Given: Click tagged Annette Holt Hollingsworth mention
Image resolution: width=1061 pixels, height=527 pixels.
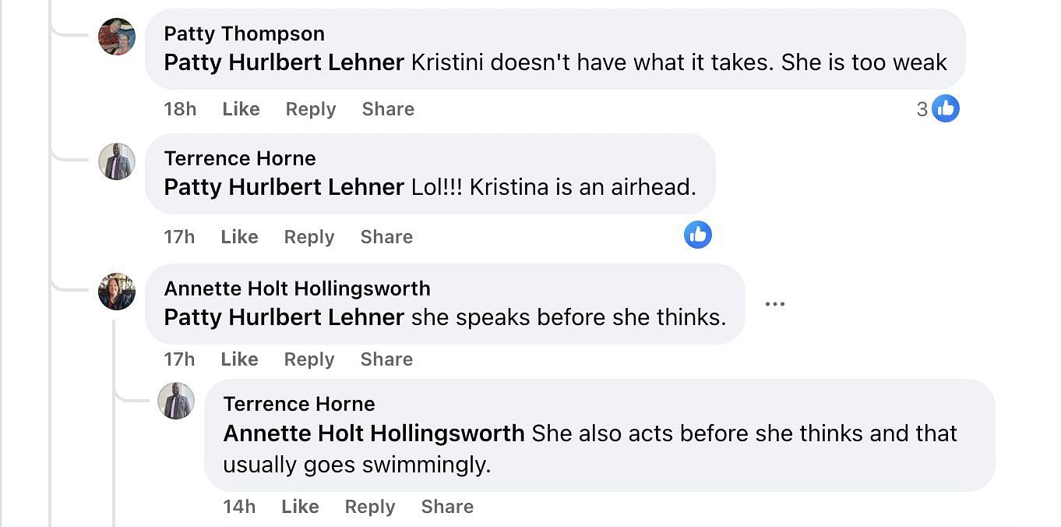Looking at the screenshot, I should (373, 433).
